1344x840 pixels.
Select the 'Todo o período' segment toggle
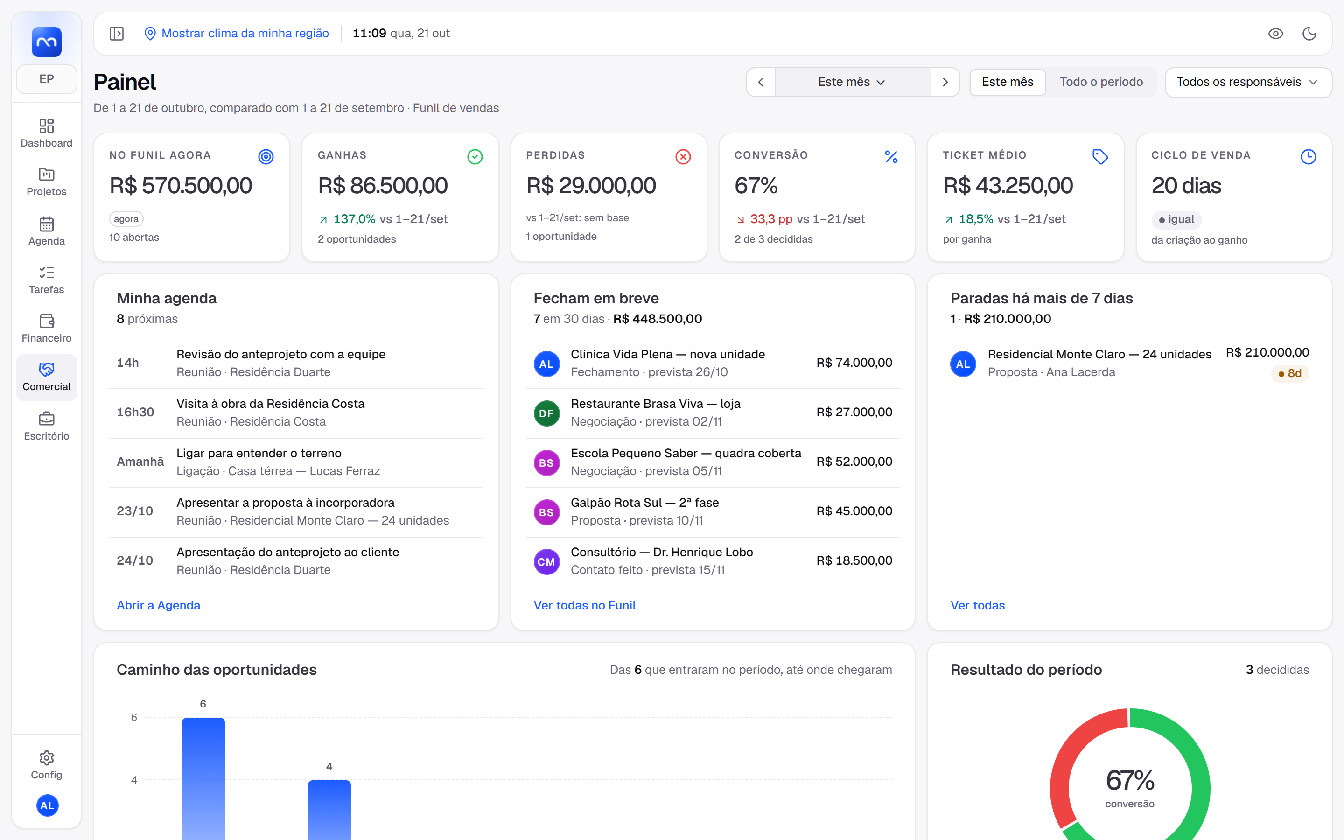[1101, 82]
